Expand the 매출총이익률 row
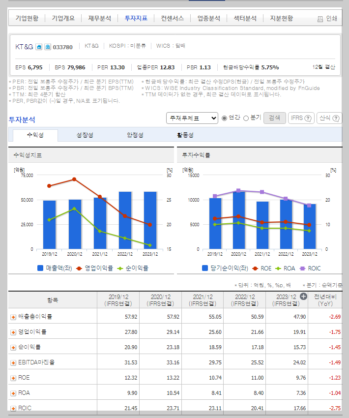 [13, 317]
